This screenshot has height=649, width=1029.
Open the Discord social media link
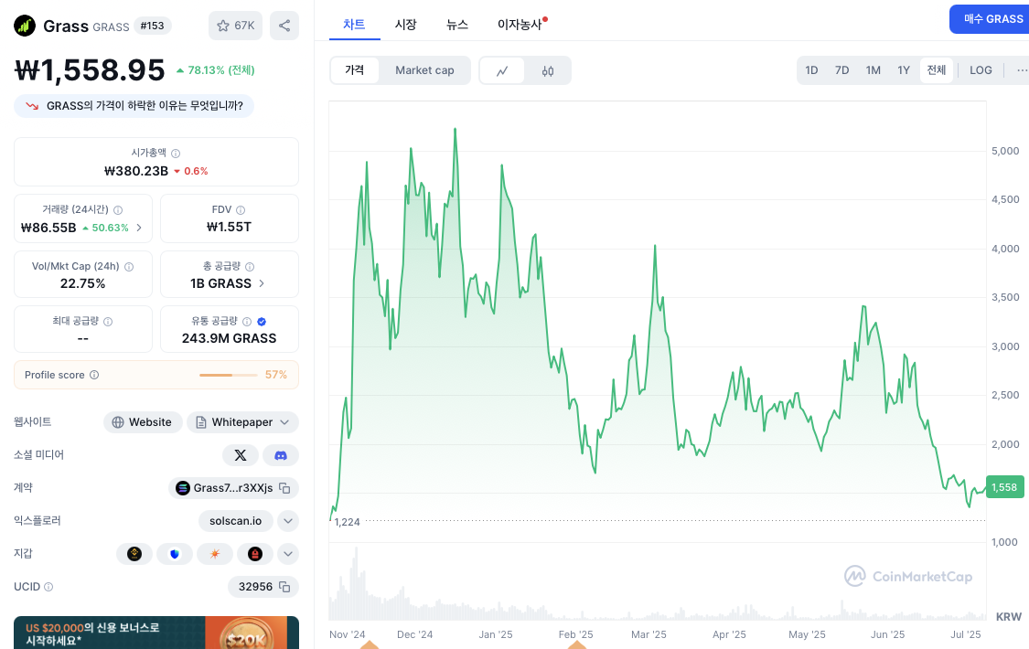281,455
